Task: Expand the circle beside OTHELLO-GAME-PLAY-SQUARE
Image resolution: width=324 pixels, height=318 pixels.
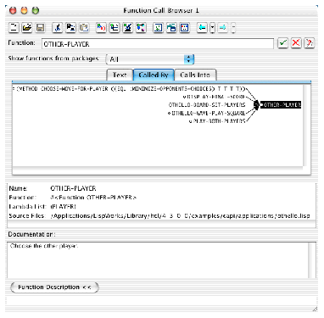Action: tap(169, 113)
